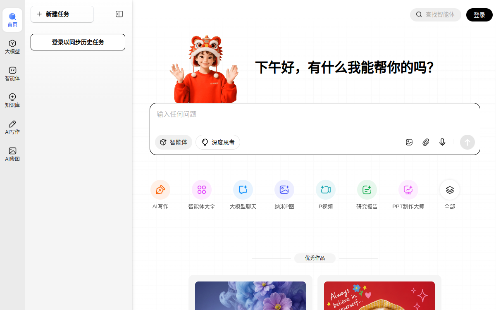This screenshot has width=496, height=310.
Task: Open the 智能体大全 shortcut
Action: coord(202,195)
